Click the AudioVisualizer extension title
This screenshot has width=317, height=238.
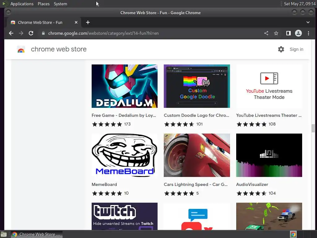coord(252,184)
